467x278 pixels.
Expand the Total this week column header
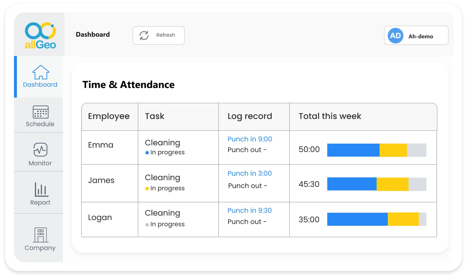coord(330,116)
